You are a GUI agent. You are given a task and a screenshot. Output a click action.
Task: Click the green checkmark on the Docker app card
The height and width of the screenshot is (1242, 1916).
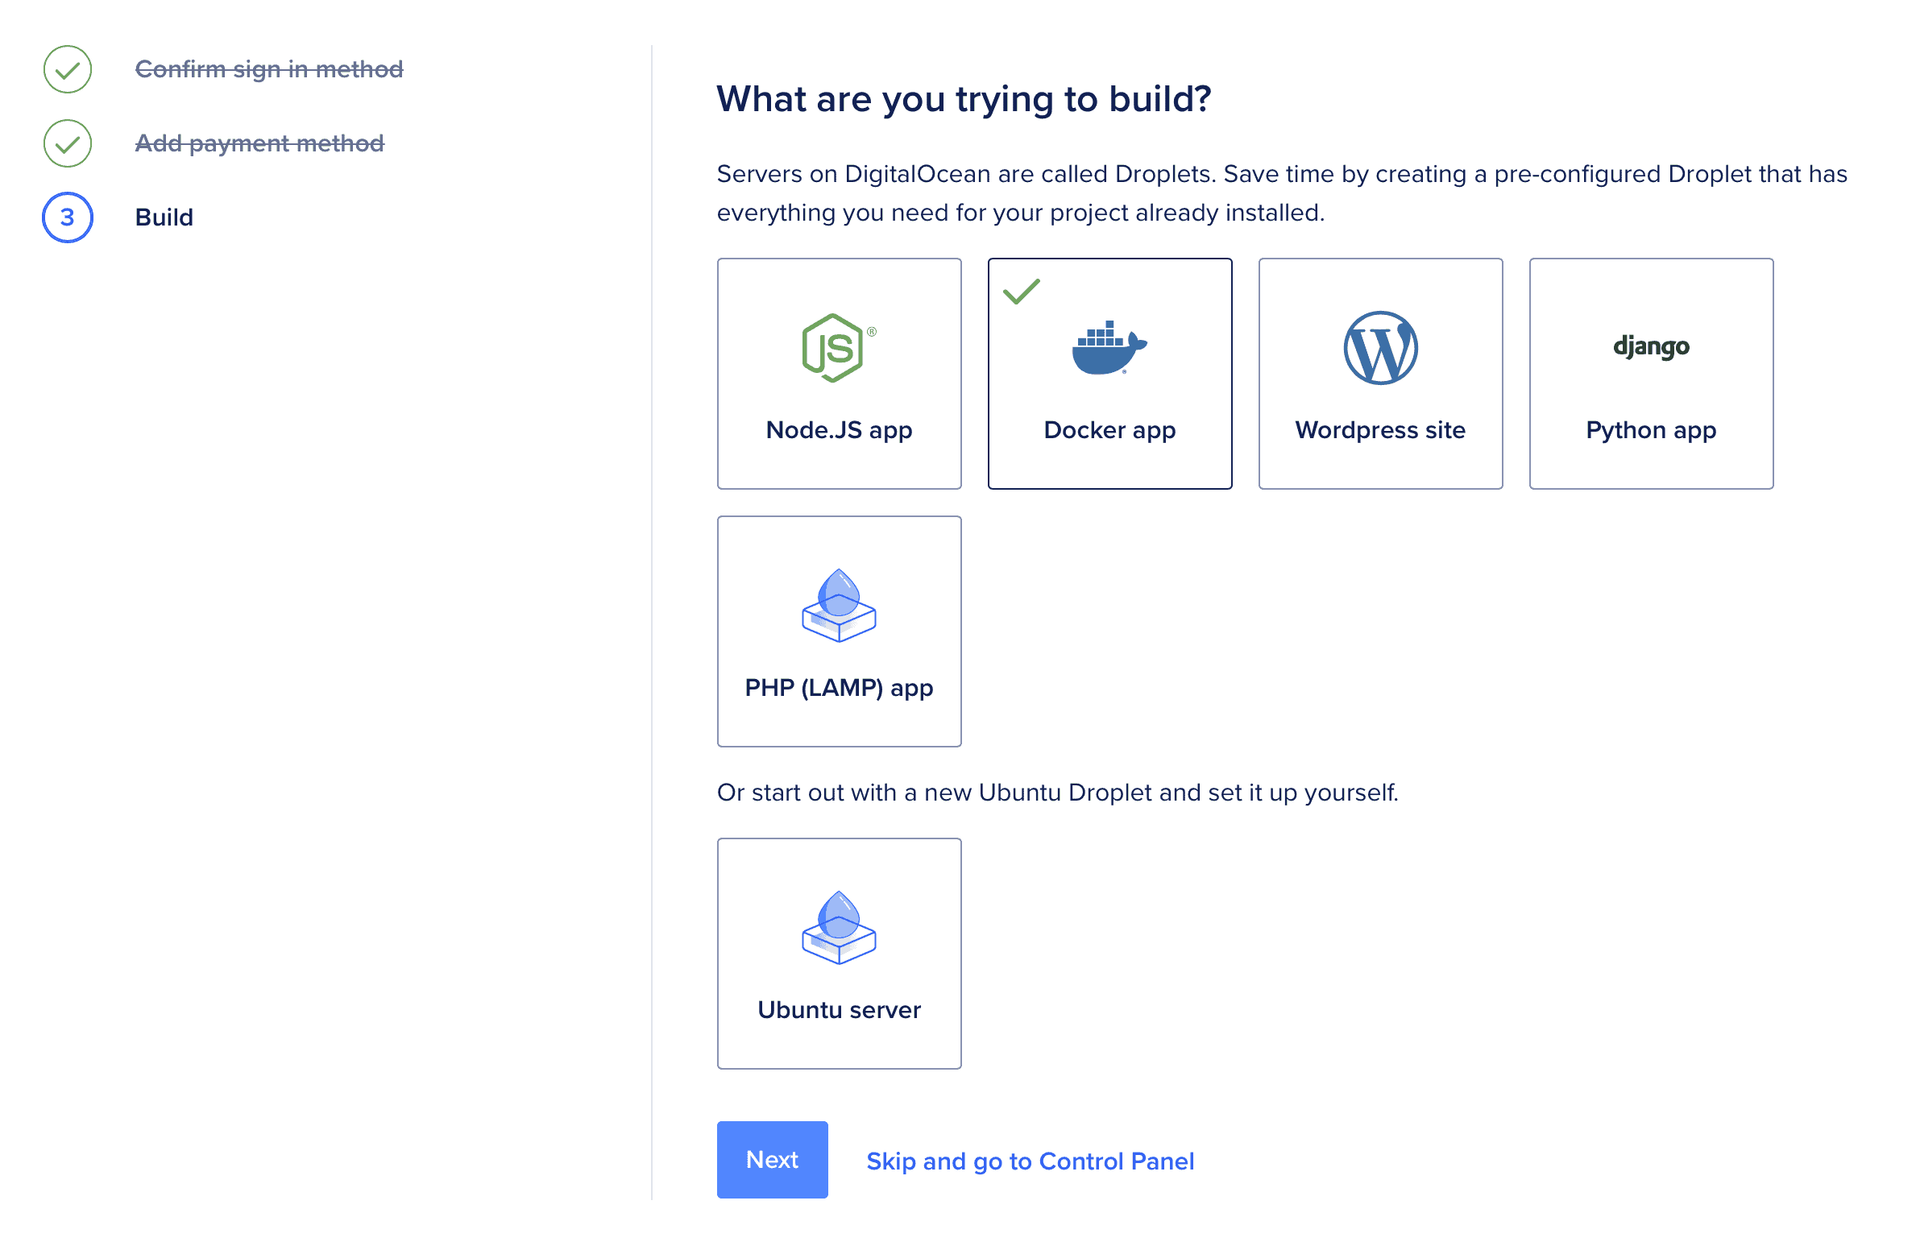(x=1021, y=292)
